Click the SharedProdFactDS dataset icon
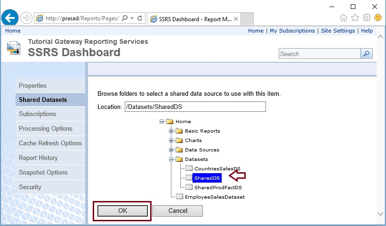Image resolution: width=386 pixels, height=226 pixels. point(189,187)
